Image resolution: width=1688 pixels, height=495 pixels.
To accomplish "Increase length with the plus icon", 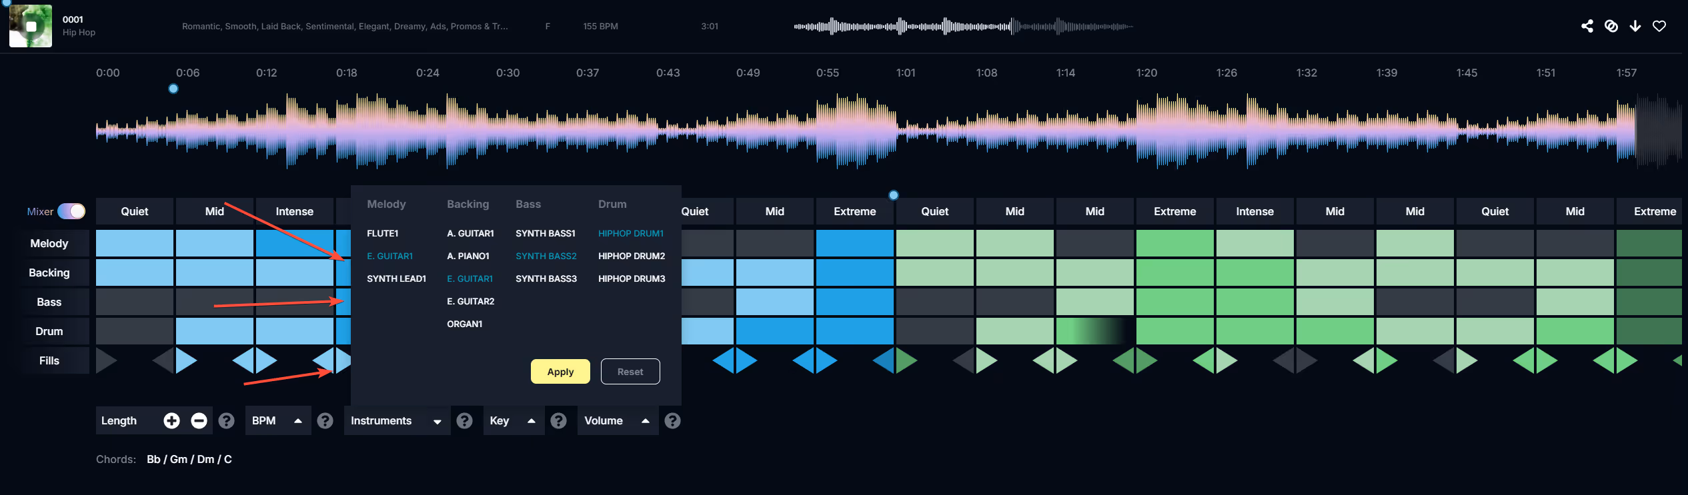I will click(x=171, y=420).
